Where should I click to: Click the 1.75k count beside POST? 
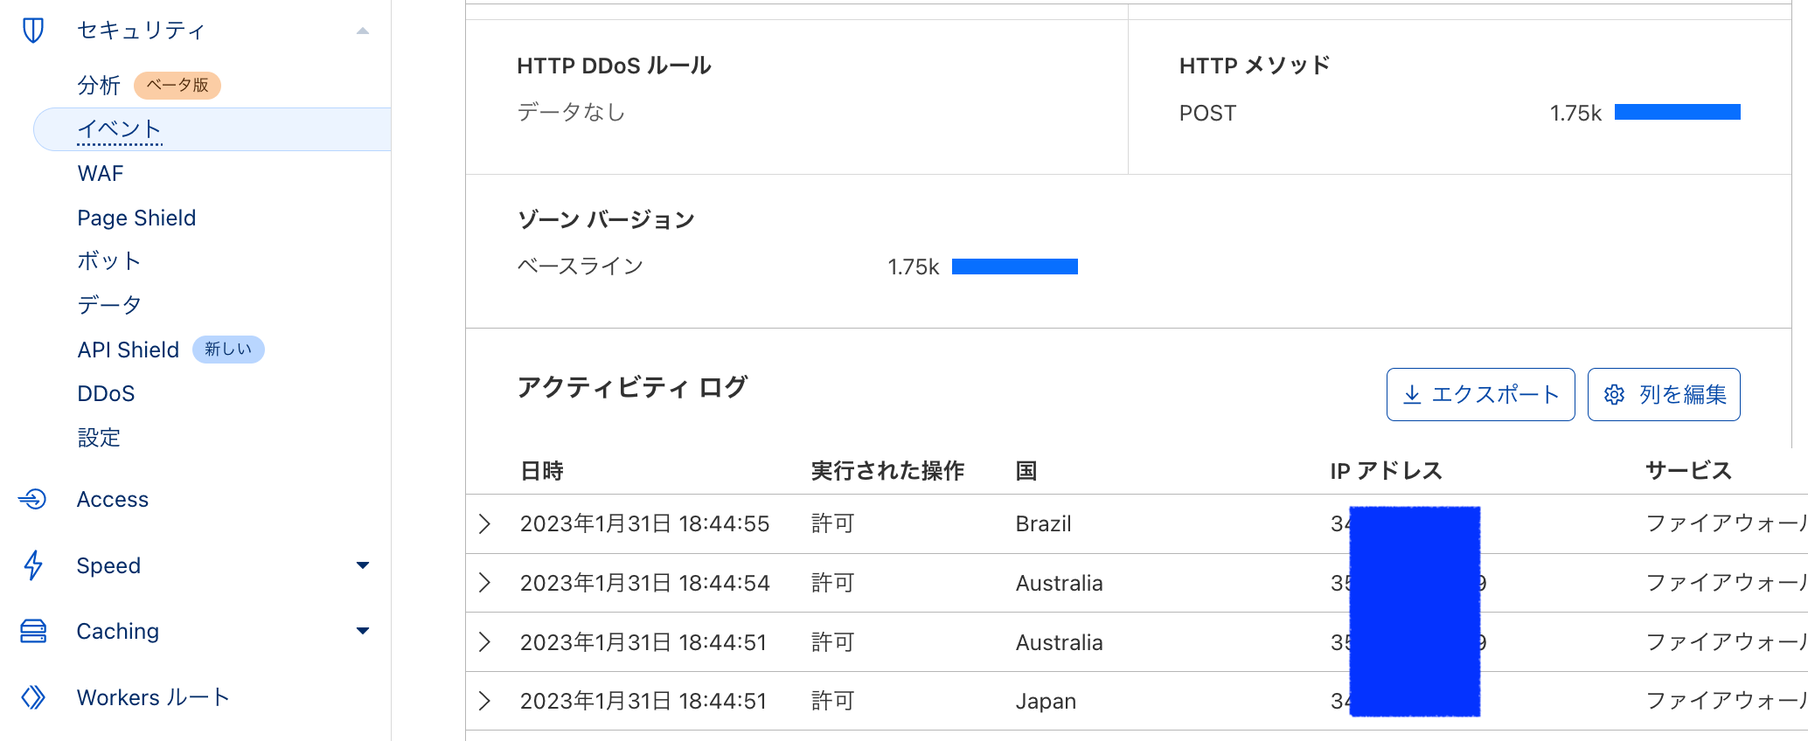(1575, 114)
